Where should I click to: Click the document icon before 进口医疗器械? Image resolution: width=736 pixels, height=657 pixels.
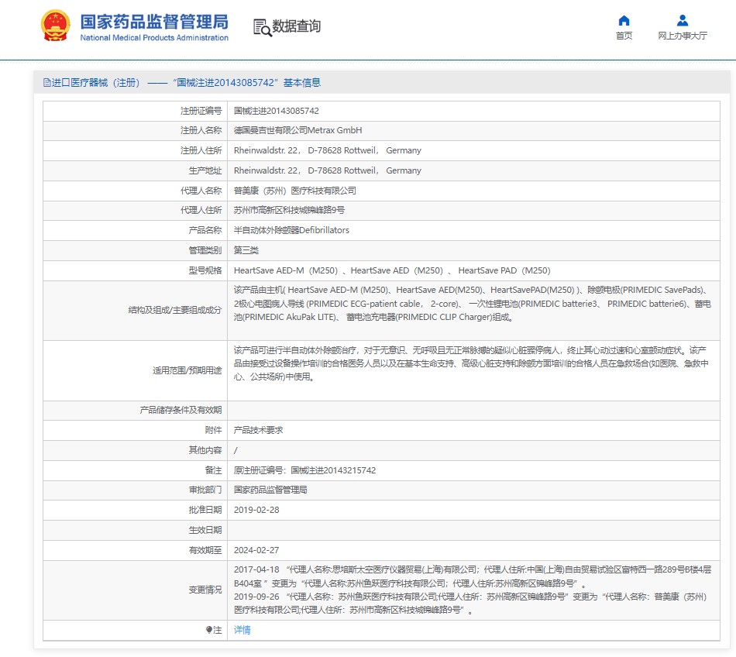click(x=46, y=83)
